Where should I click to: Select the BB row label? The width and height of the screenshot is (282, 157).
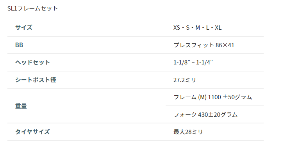point(19,45)
